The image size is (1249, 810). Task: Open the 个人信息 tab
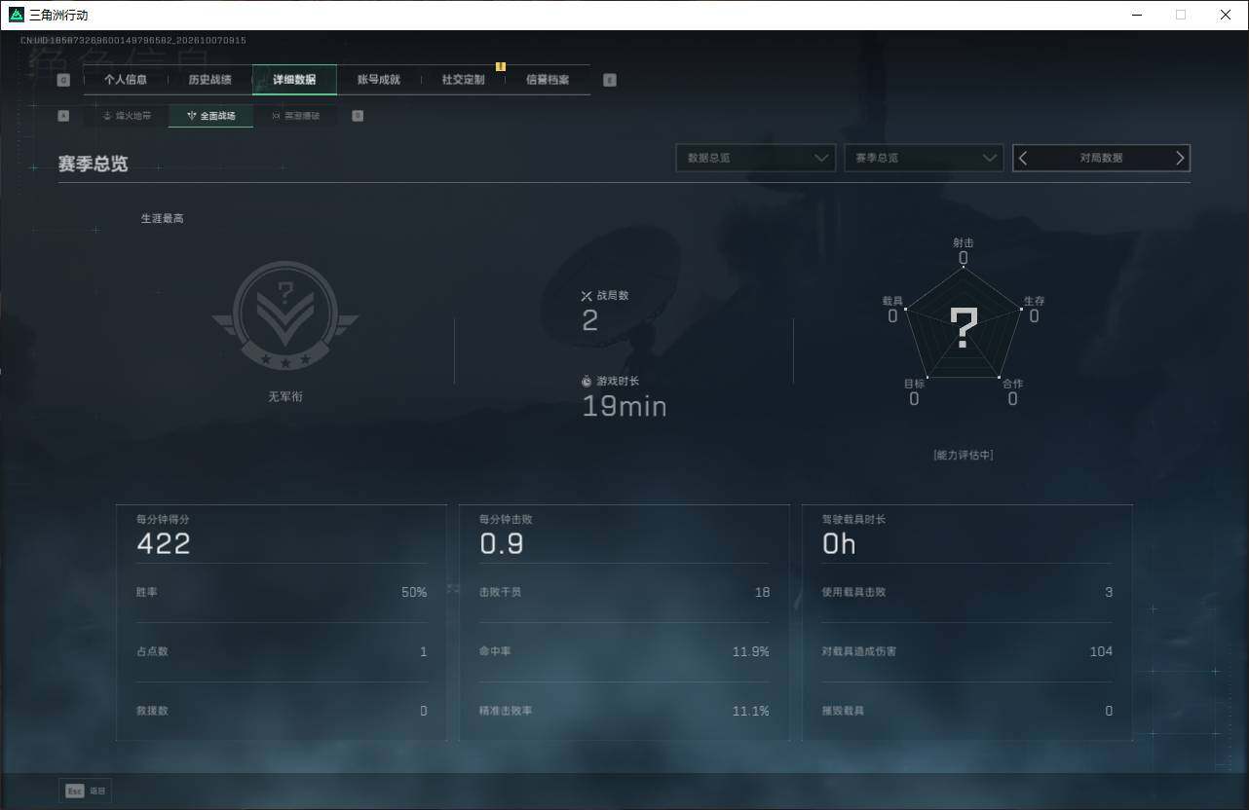point(126,80)
